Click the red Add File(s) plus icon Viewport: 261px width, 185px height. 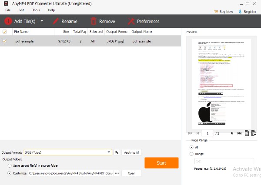click(8, 21)
